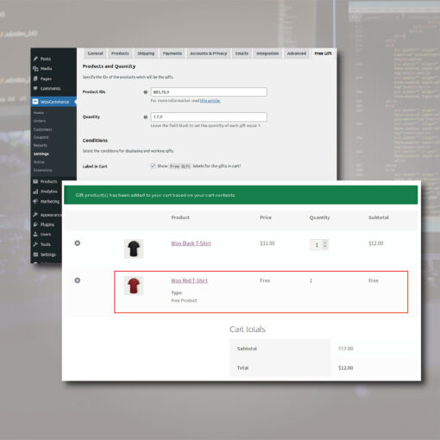
Task: Click the help icon beside Product IDs
Action: [146, 92]
